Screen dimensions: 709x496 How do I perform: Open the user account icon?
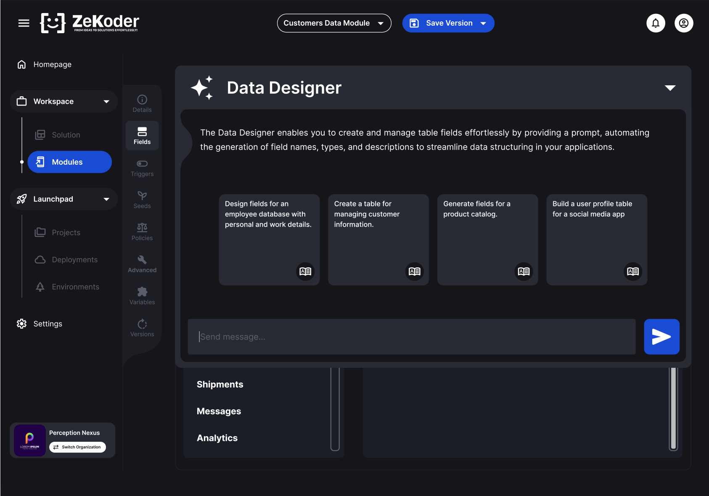pos(684,23)
